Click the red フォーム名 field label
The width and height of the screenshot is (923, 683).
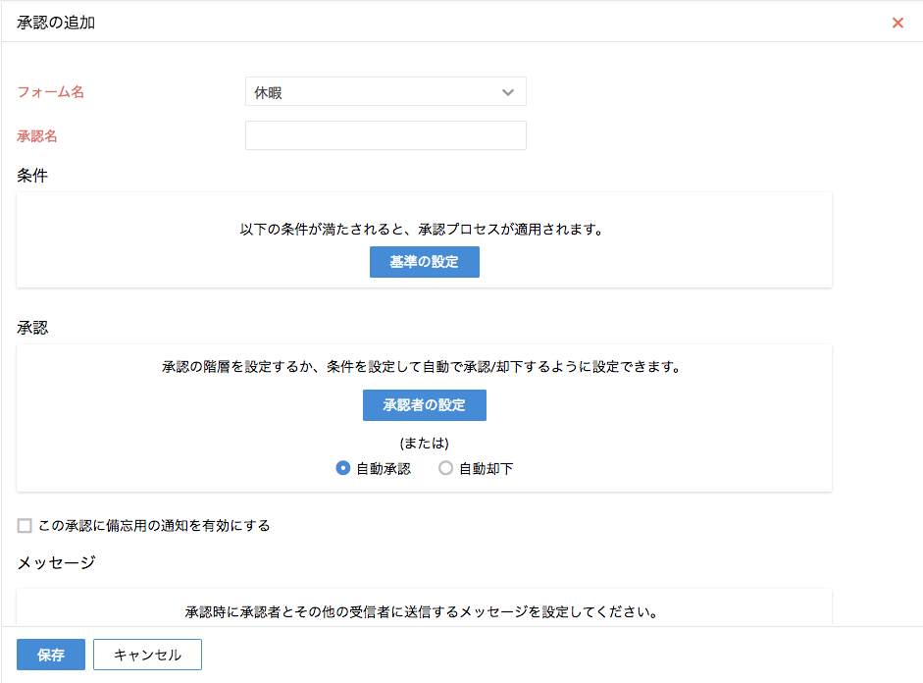(x=51, y=92)
